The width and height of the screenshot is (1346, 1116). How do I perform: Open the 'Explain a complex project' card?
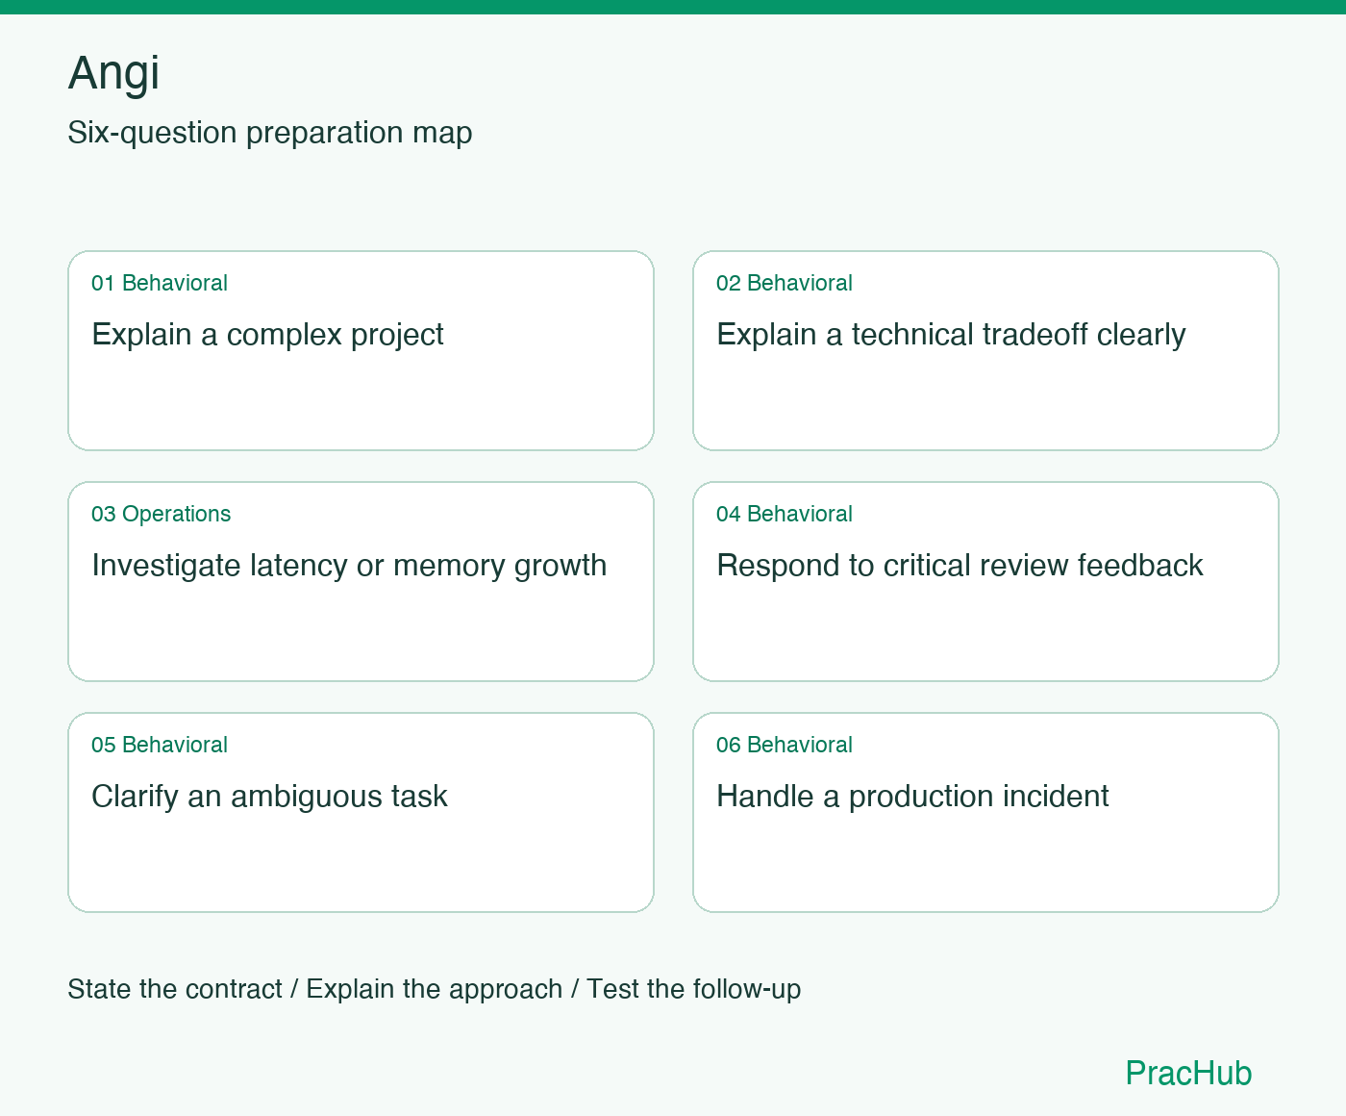[361, 350]
